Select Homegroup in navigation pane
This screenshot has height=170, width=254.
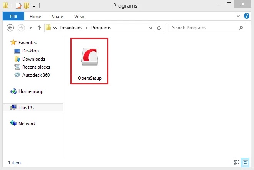click(x=31, y=91)
